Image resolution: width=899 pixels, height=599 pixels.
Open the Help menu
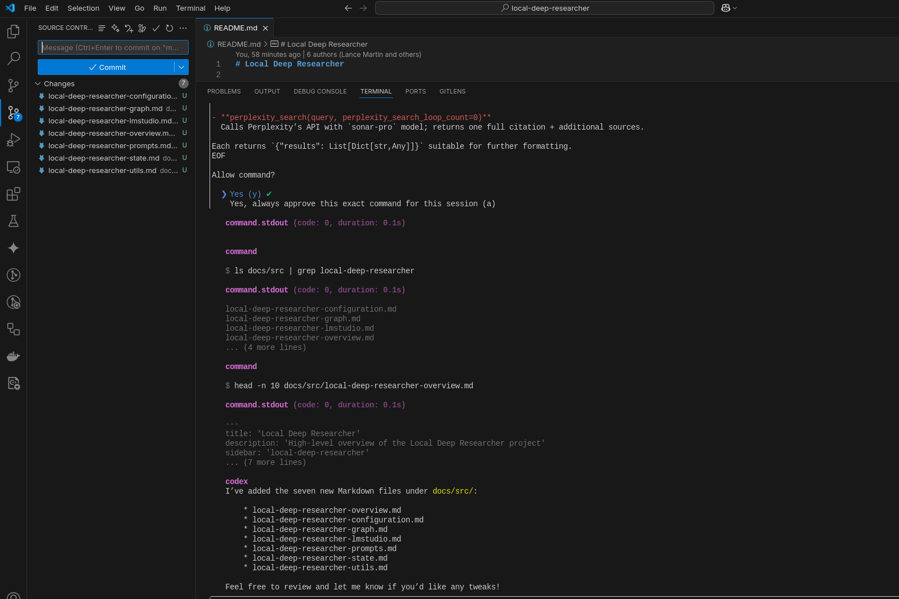click(222, 8)
